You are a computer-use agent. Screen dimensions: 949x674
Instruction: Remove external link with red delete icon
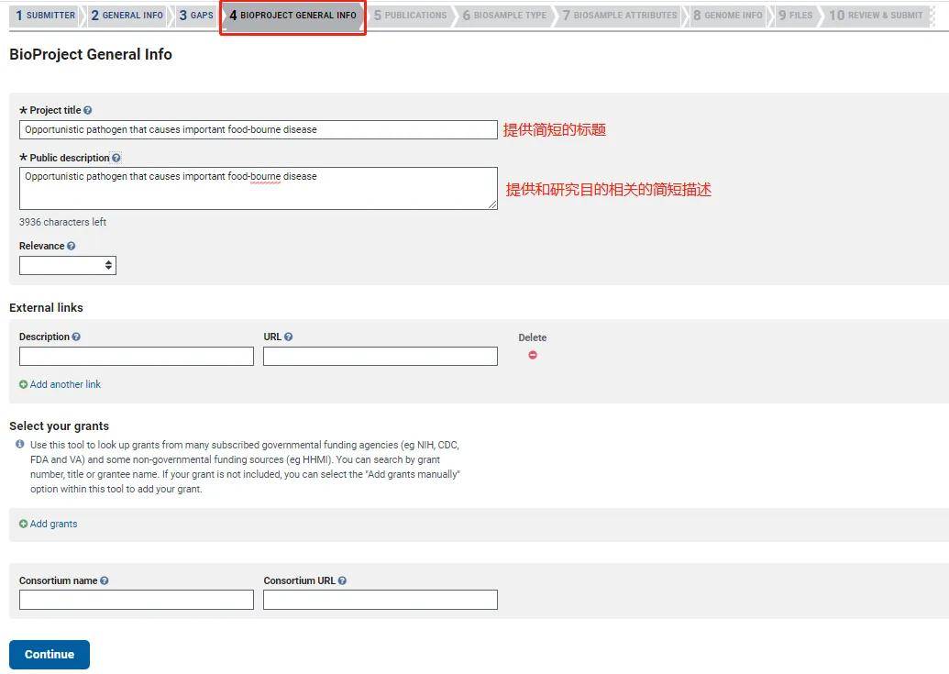tap(533, 355)
